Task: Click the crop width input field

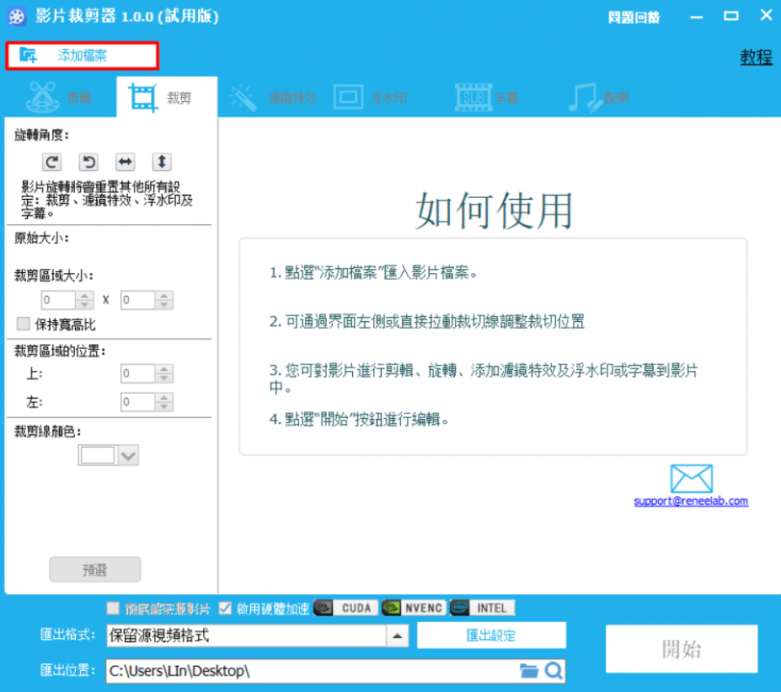Action: tap(59, 300)
